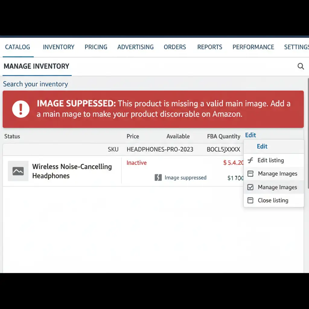Click the magnifying glass search icon

click(x=301, y=66)
